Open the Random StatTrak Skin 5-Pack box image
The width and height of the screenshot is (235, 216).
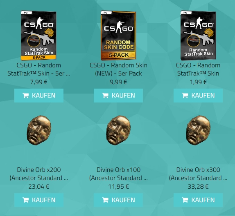pyautogui.click(x=38, y=36)
